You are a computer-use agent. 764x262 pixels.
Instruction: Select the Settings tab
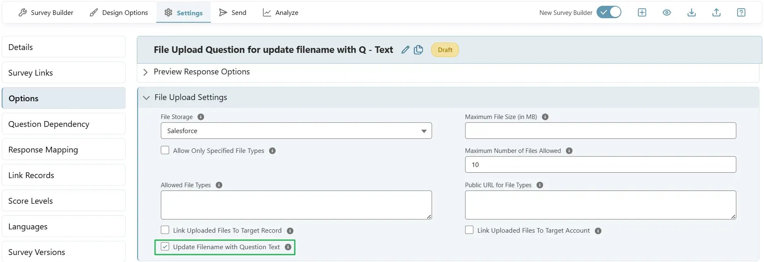tap(184, 12)
